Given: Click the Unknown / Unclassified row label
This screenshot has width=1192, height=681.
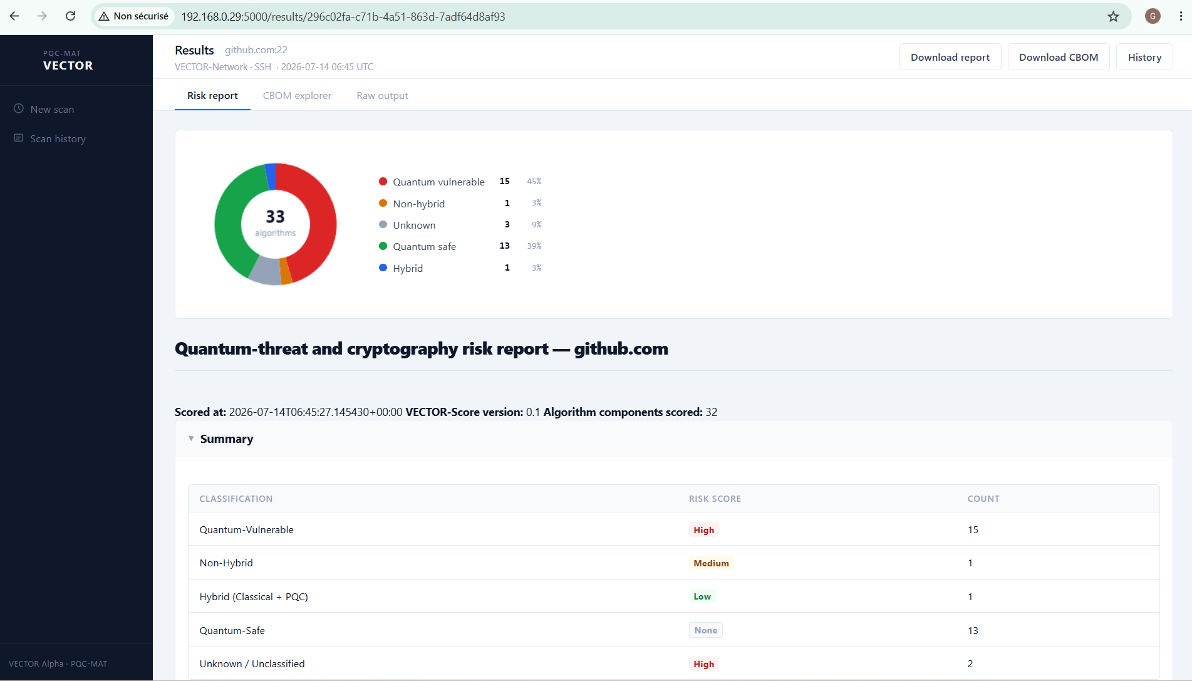Looking at the screenshot, I should 252,663.
